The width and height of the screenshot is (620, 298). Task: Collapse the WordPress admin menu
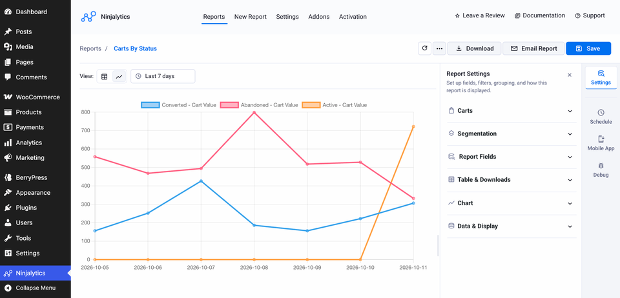pos(35,288)
